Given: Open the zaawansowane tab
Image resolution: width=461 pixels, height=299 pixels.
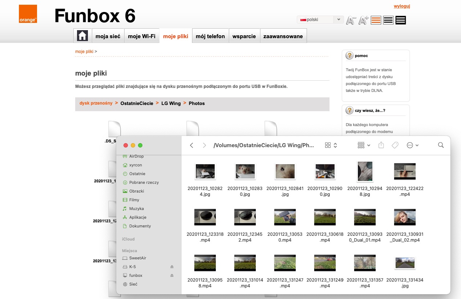Looking at the screenshot, I should [283, 36].
